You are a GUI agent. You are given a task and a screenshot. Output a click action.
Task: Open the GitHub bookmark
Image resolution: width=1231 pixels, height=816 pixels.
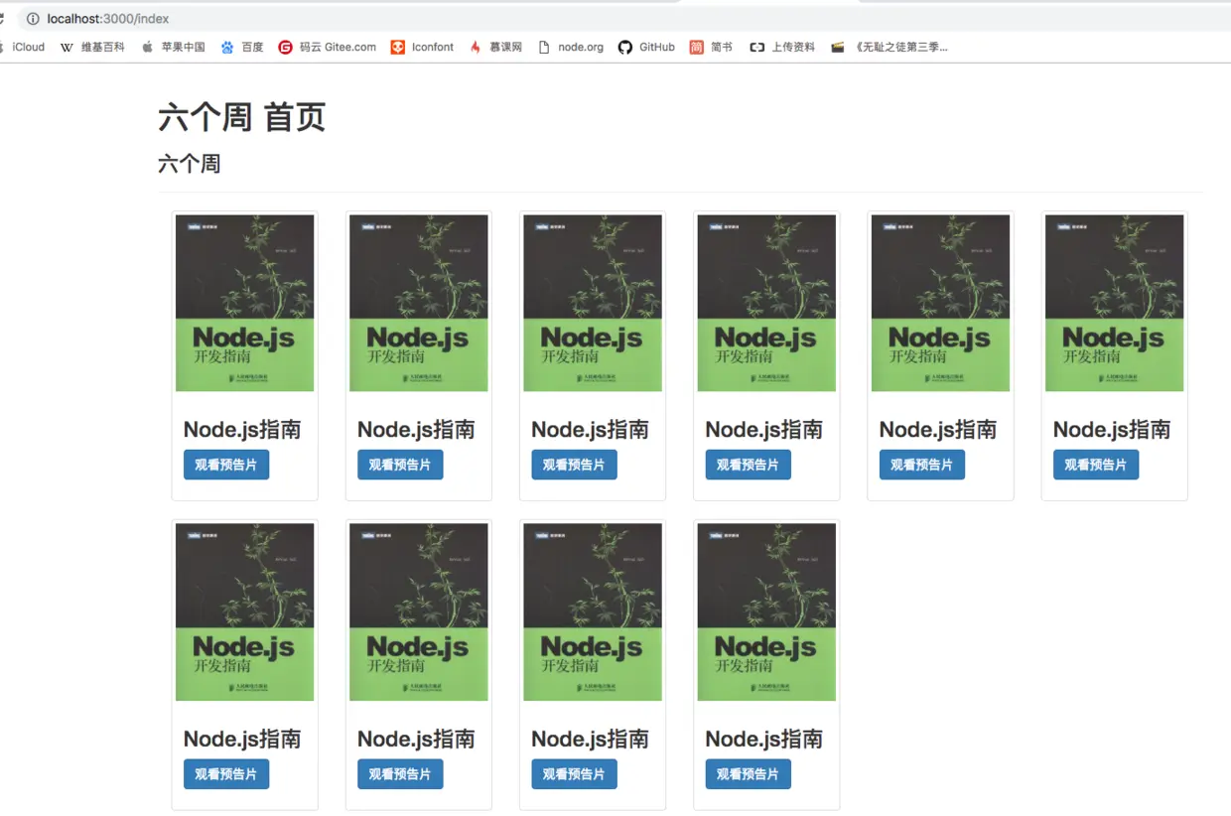click(x=646, y=47)
